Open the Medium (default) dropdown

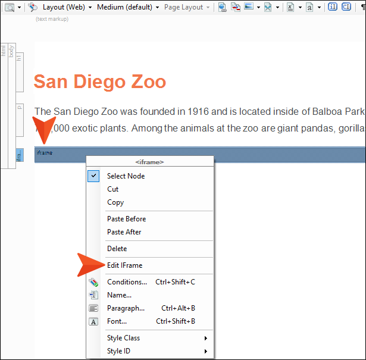click(128, 7)
